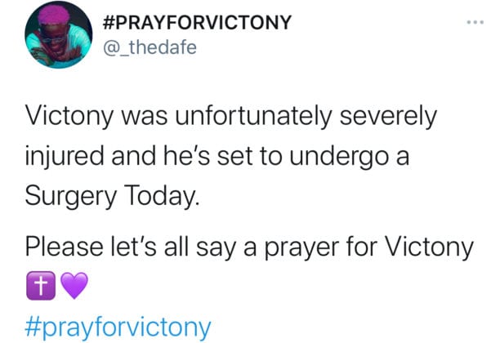Click the word "say" in the tweet
This screenshot has height=343, width=500.
[x=217, y=248]
